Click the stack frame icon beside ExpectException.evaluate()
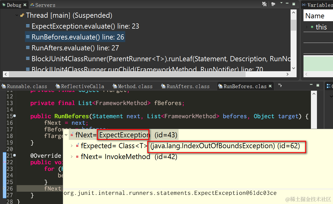333x204 pixels. [x=28, y=26]
